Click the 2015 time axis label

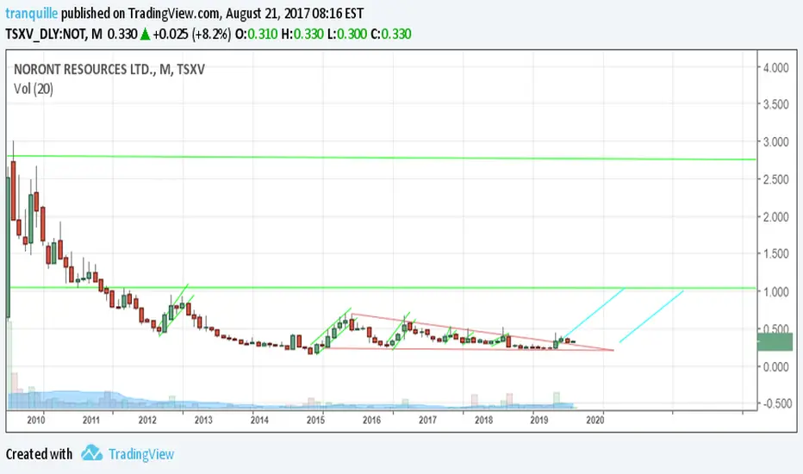coord(315,421)
